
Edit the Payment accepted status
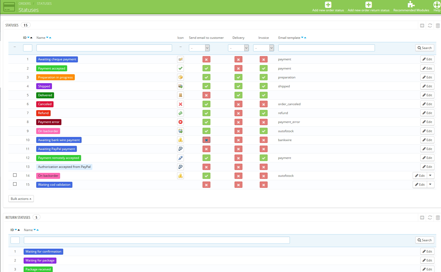pyautogui.click(x=427, y=68)
